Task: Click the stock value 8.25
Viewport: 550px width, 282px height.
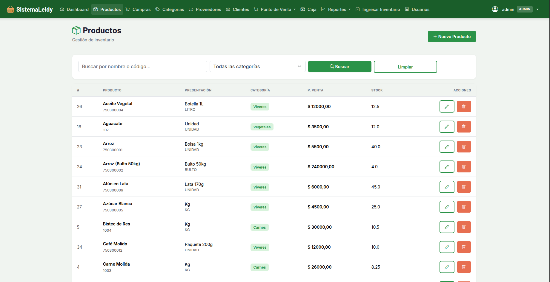Action: 376,267
